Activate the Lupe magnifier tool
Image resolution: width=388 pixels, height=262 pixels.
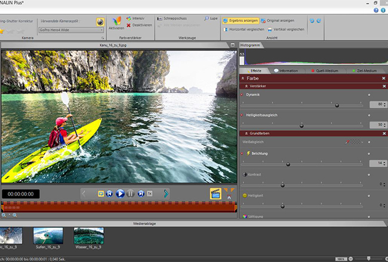[211, 18]
